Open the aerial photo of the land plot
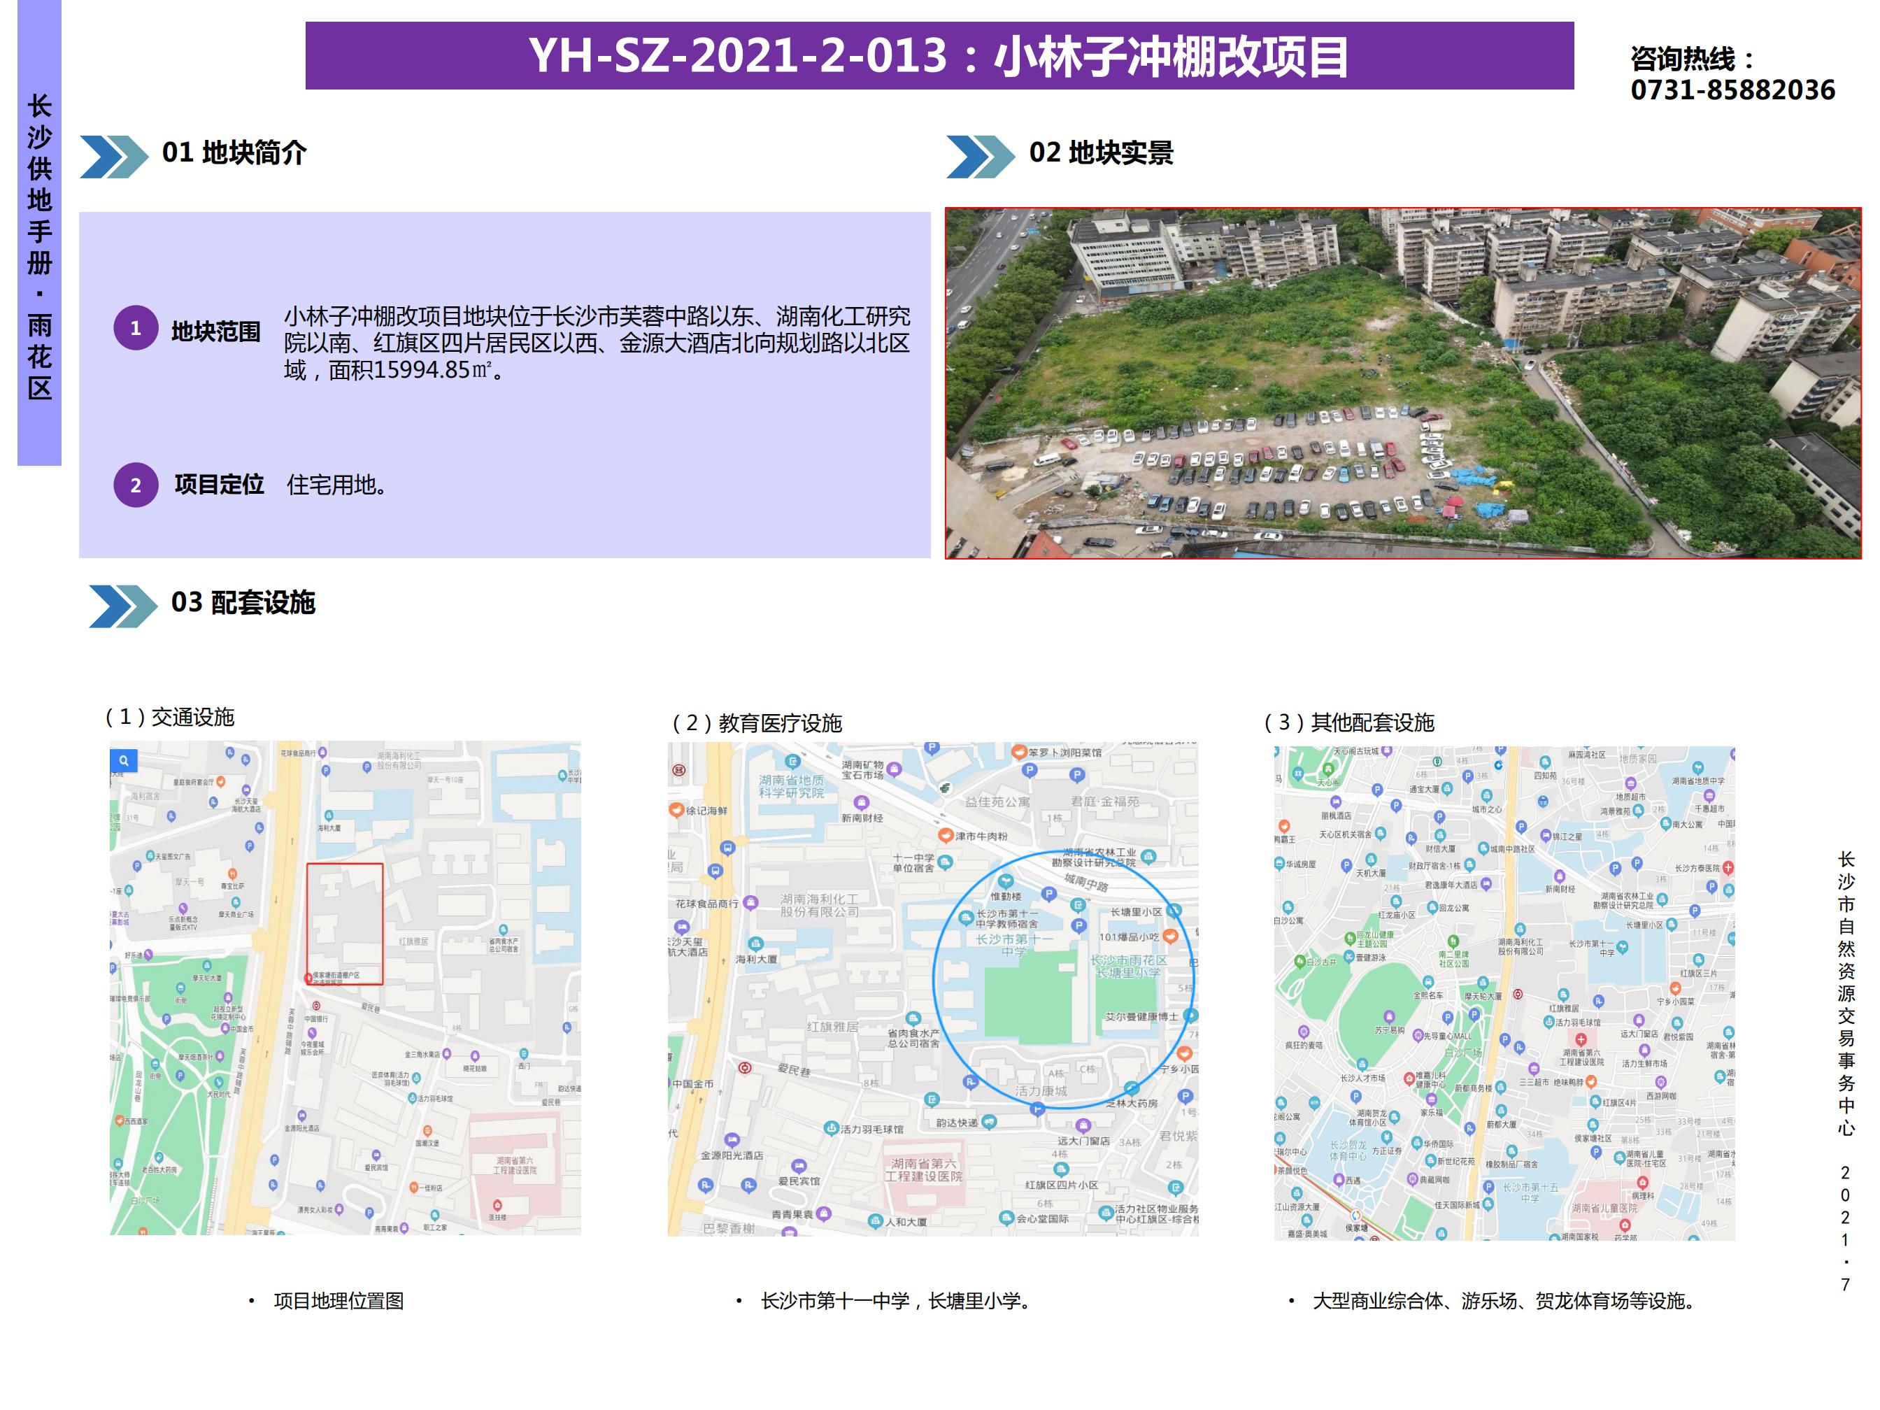 pos(1402,383)
